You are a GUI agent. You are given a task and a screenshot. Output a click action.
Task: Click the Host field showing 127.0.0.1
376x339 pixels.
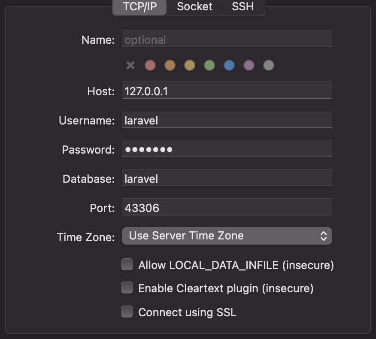coord(227,90)
